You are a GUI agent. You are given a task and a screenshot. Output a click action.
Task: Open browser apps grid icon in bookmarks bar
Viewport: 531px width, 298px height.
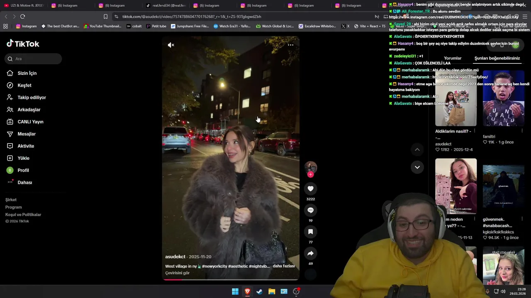click(5, 26)
